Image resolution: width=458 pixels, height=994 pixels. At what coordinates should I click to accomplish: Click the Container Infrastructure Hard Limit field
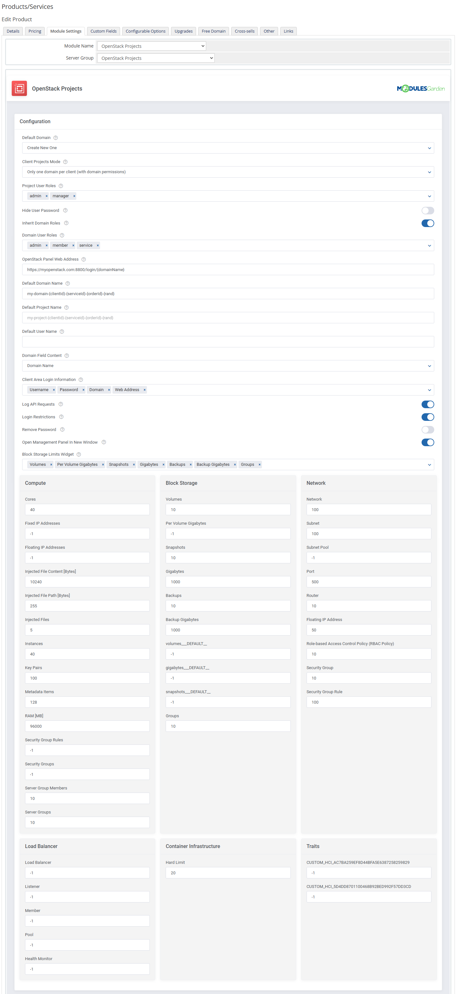click(228, 872)
